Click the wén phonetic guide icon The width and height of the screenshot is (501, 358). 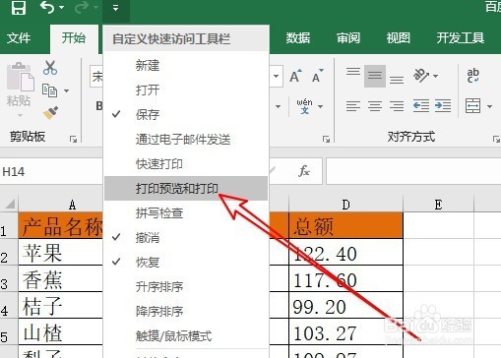(304, 106)
